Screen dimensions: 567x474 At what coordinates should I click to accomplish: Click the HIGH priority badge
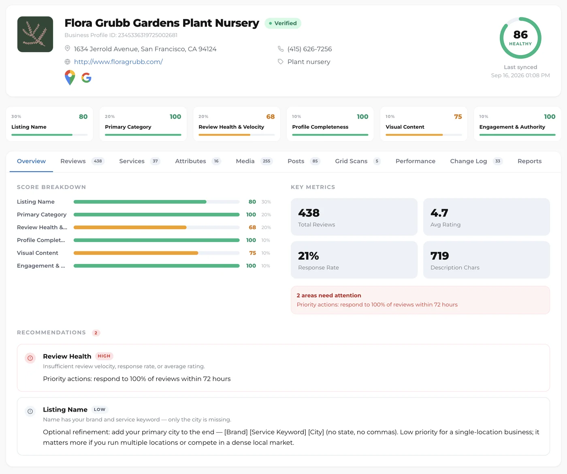pyautogui.click(x=104, y=356)
